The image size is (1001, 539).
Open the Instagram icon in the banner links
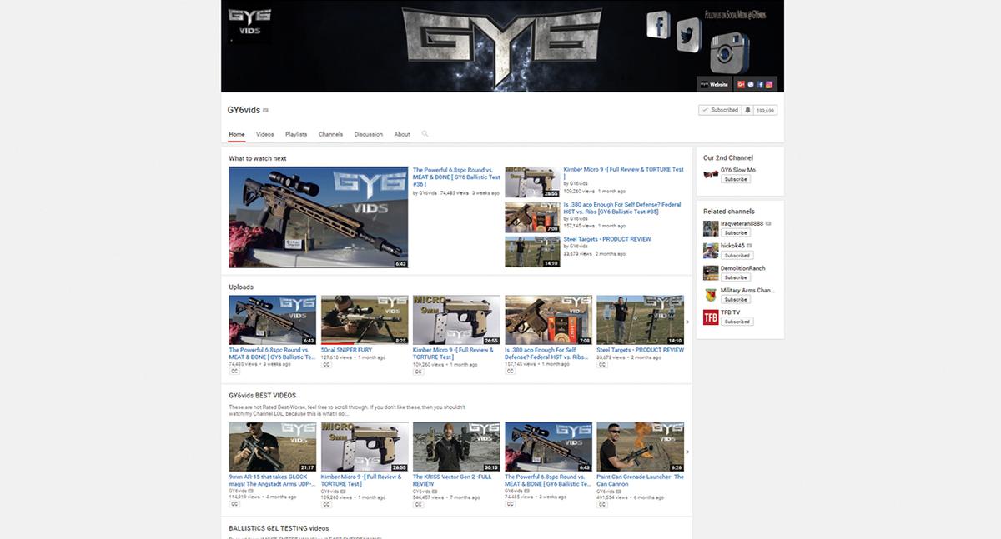769,84
